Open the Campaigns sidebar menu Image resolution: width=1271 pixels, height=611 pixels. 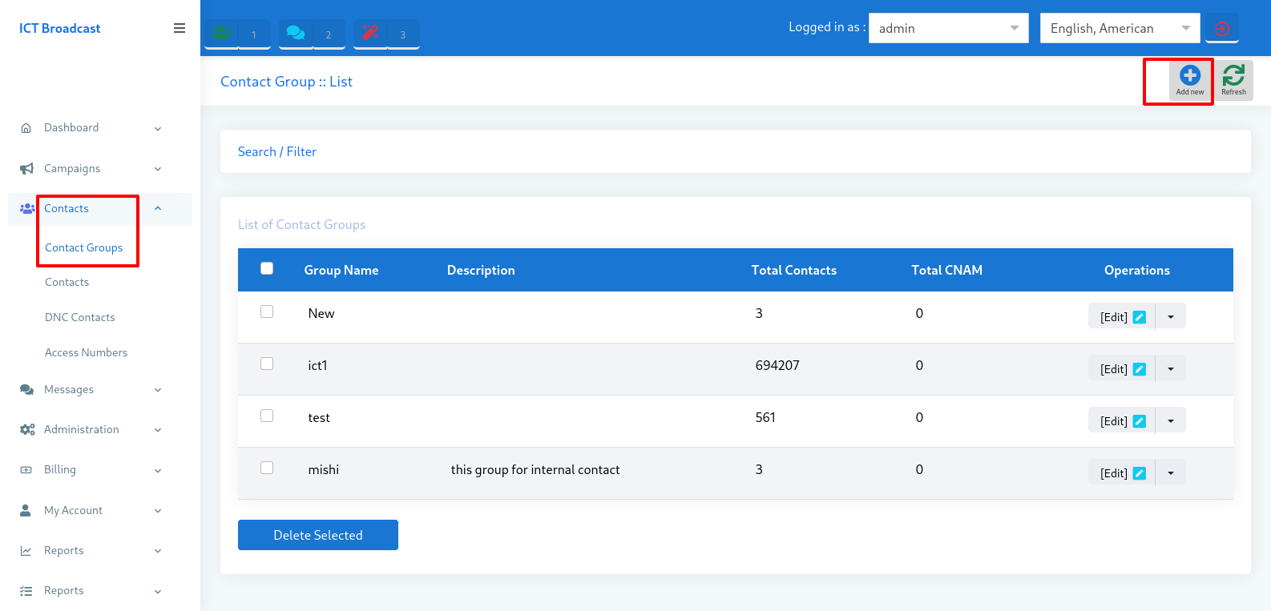pyautogui.click(x=72, y=168)
